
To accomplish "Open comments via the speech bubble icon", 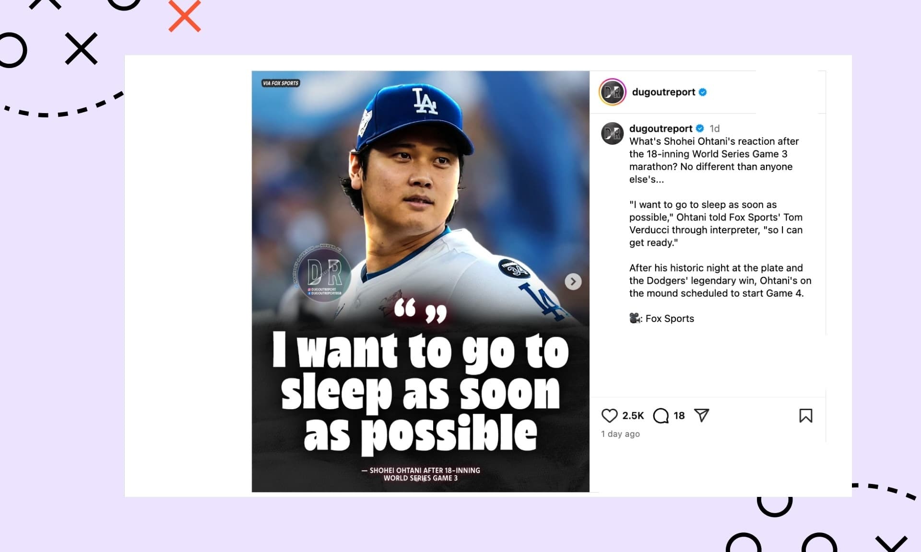I will (x=661, y=415).
